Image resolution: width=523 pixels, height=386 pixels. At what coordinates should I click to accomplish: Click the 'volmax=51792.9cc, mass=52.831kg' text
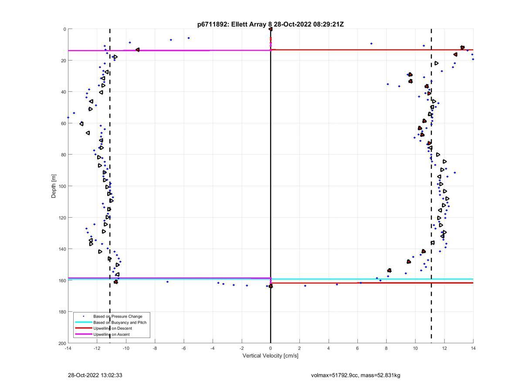pyautogui.click(x=356, y=375)
